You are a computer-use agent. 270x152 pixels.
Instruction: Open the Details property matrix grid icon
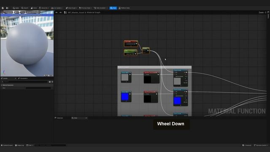point(50,82)
